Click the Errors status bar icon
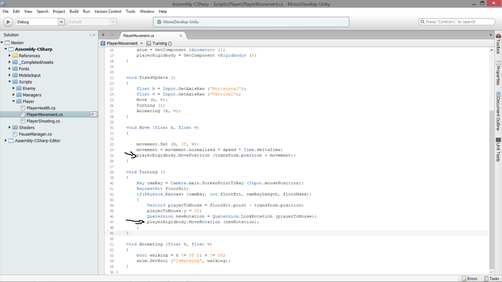Image resolution: width=502 pixels, height=282 pixels. 470,279
